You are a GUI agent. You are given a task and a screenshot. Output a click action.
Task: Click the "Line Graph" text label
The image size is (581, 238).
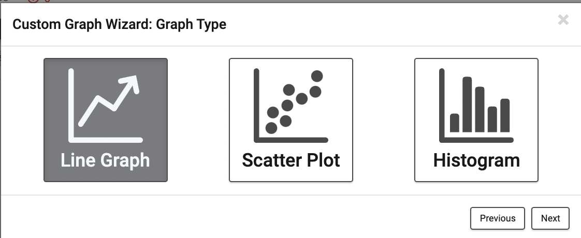point(105,161)
